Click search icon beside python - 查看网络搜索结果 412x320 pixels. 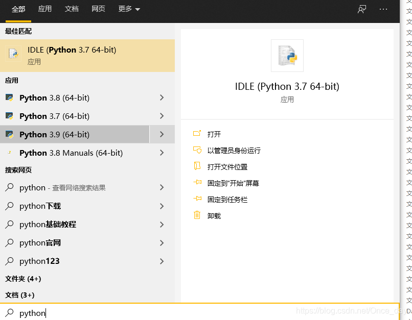10,187
